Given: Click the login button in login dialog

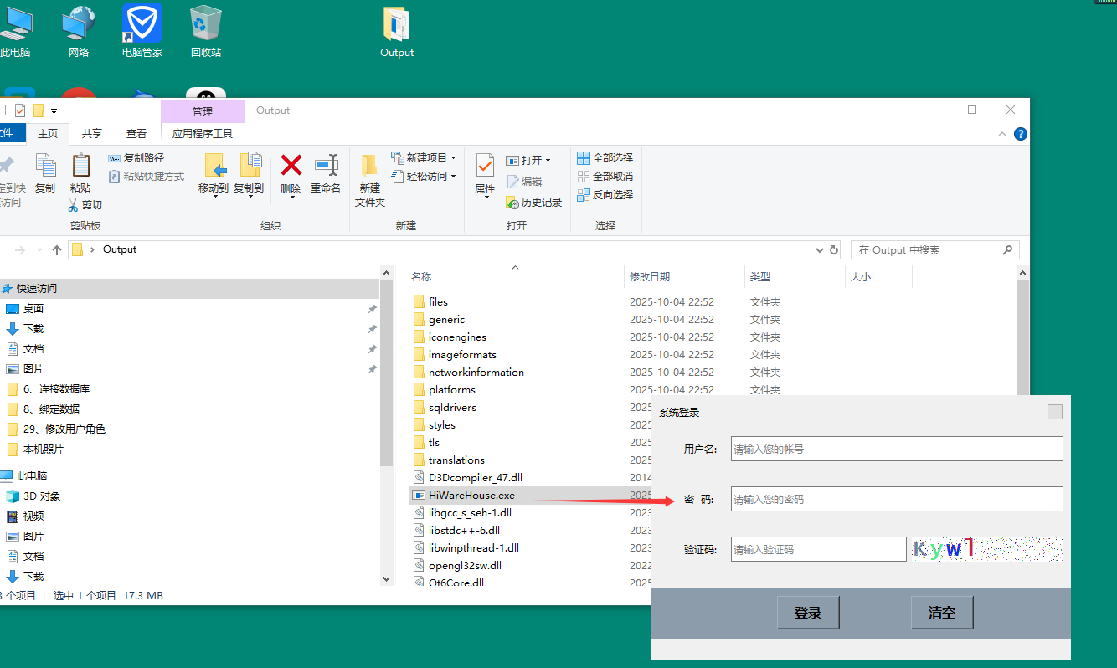Looking at the screenshot, I should point(808,613).
